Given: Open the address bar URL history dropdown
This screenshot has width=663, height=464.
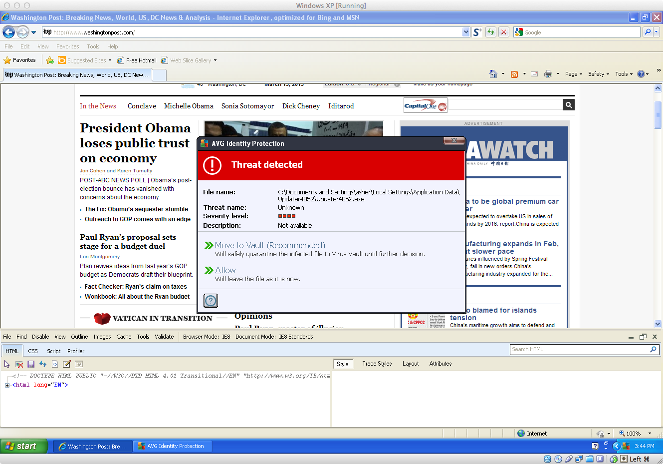Looking at the screenshot, I should 466,32.
